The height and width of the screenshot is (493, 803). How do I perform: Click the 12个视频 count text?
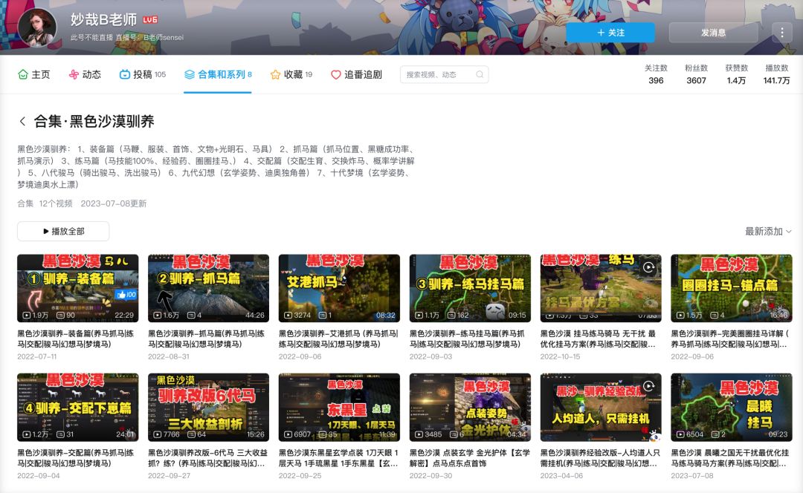tap(56, 203)
